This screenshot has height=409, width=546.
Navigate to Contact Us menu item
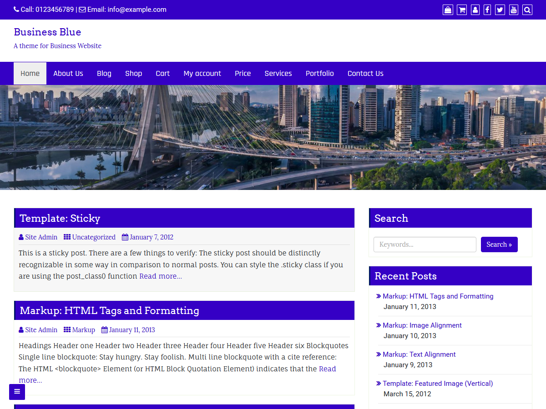(365, 73)
